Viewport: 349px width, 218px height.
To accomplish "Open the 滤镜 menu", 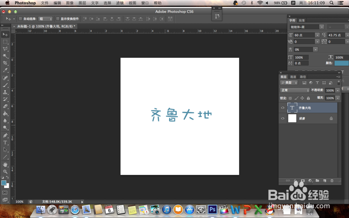I will [x=120, y=3].
